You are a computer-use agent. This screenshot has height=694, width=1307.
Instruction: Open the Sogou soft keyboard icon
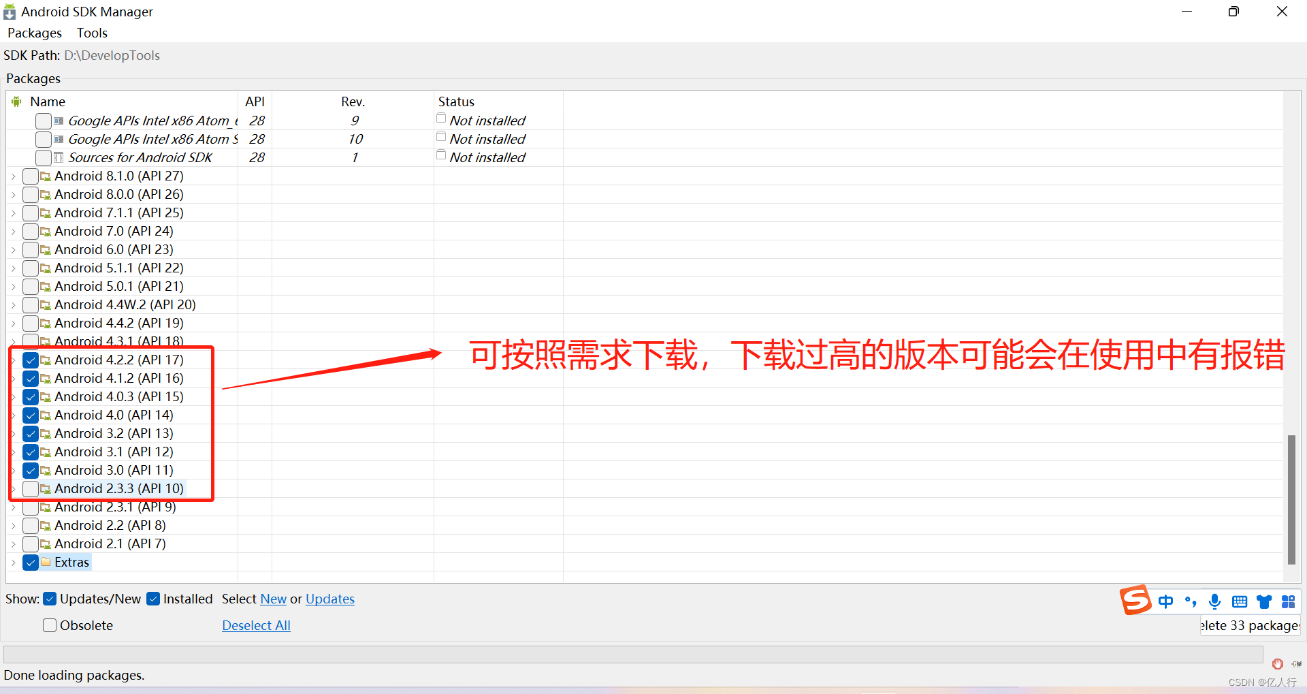pos(1240,601)
